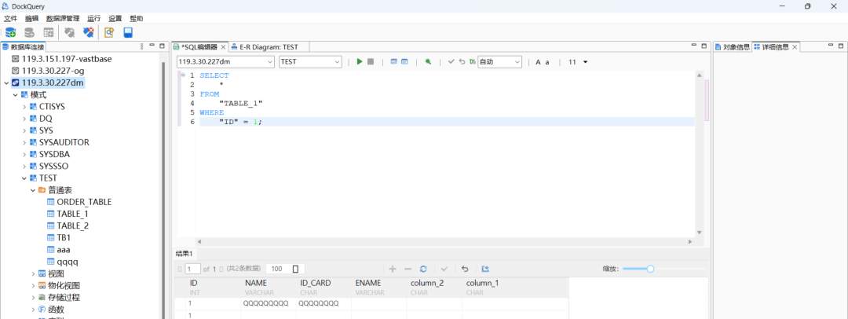Switch to the 对象信息 tab
Screen dimensions: 848x319
(733, 47)
